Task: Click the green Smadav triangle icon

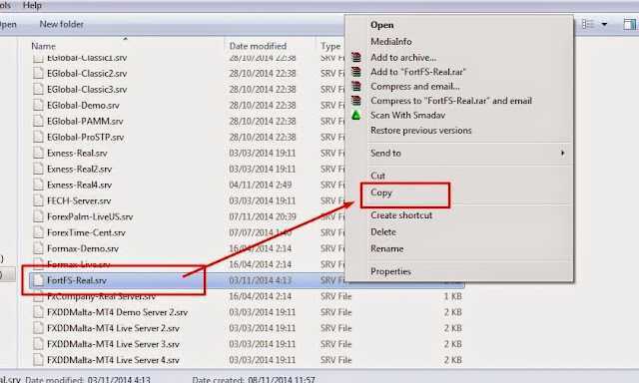Action: [x=356, y=116]
